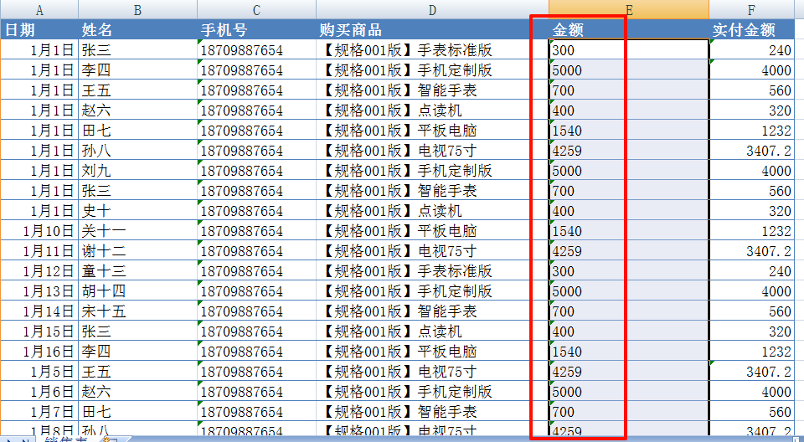Select the date cell 1月5日
The width and height of the screenshot is (804, 442).
[39, 371]
